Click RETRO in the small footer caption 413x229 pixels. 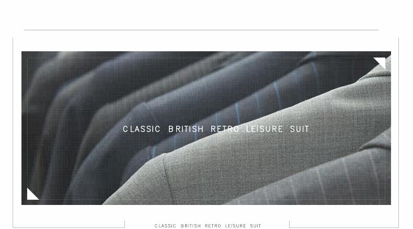(213, 226)
